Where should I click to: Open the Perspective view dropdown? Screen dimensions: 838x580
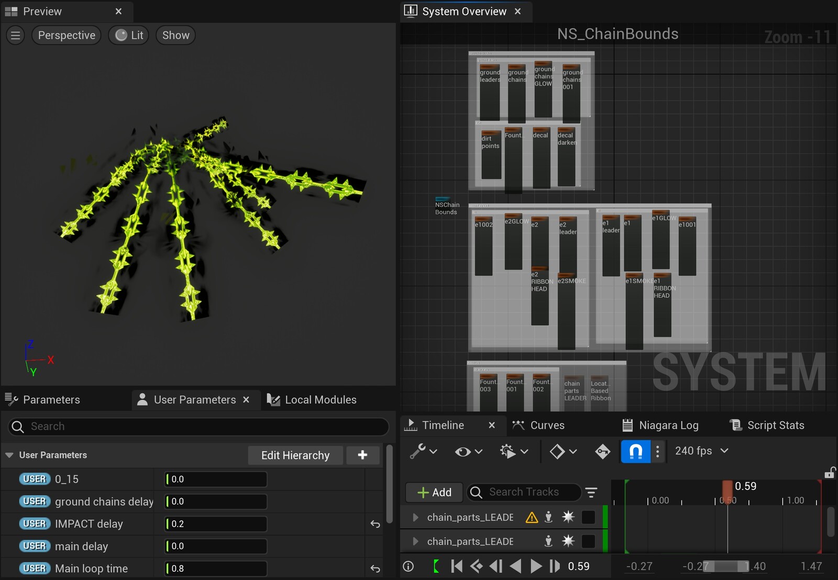pos(67,35)
